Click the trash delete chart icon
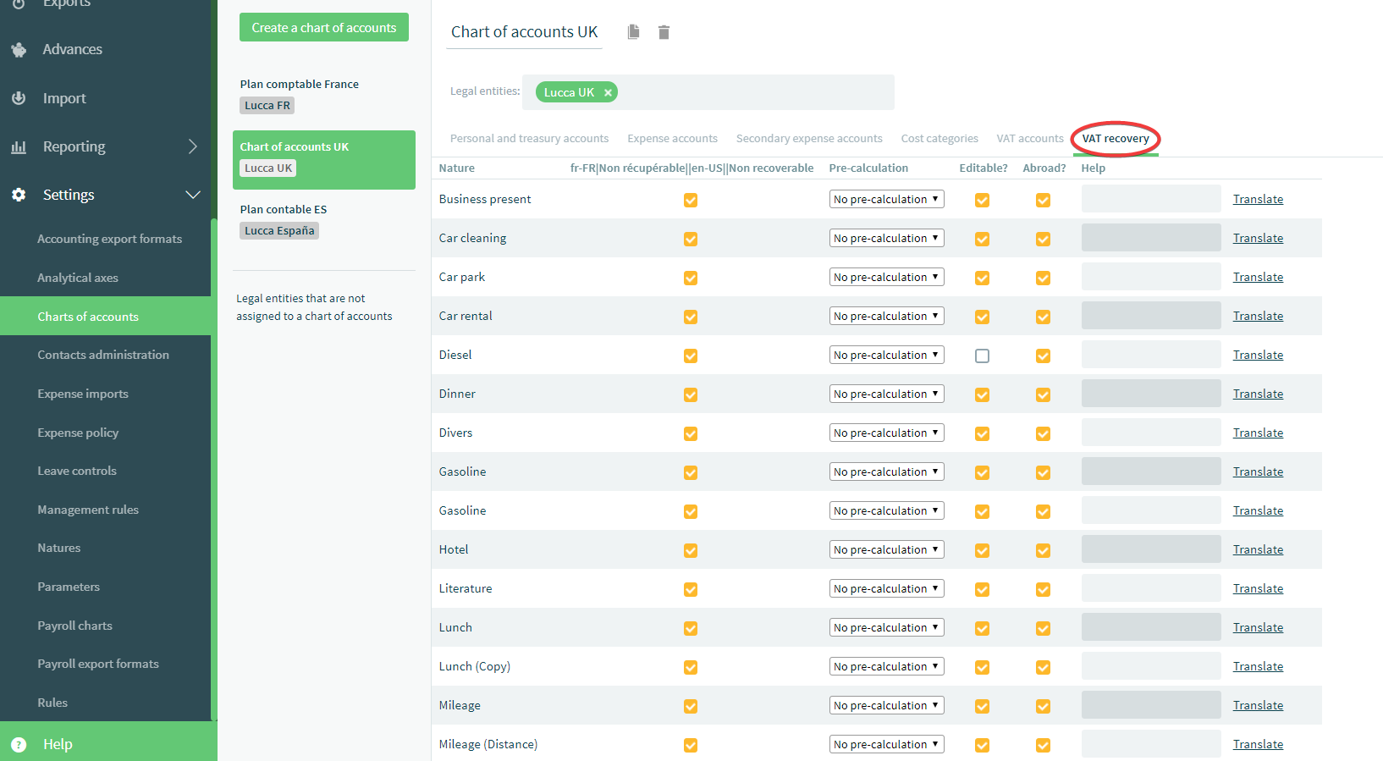This screenshot has height=761, width=1383. click(x=664, y=32)
